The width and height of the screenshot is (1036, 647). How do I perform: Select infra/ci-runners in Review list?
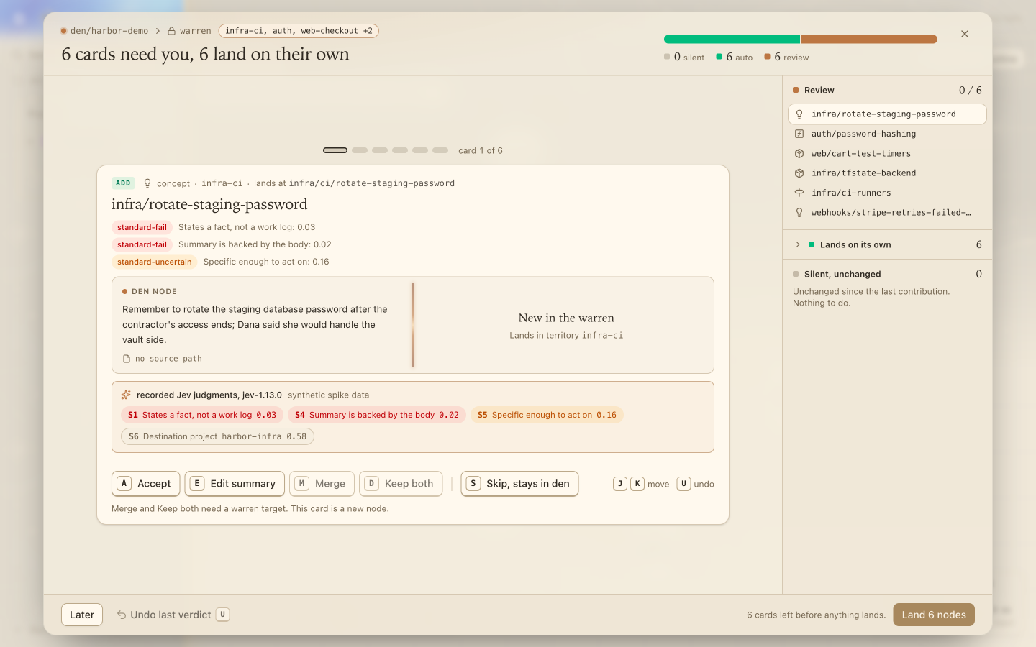[x=887, y=193]
